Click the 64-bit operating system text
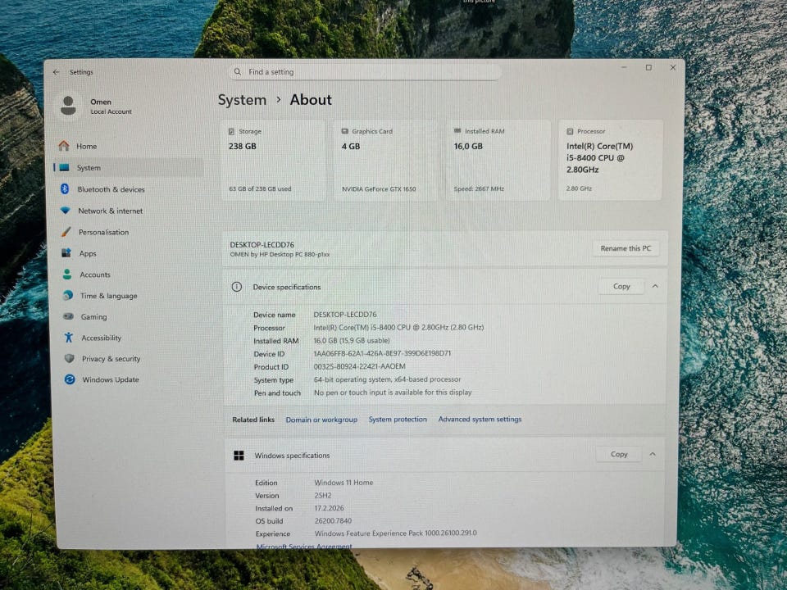Image resolution: width=787 pixels, height=590 pixels. click(388, 379)
